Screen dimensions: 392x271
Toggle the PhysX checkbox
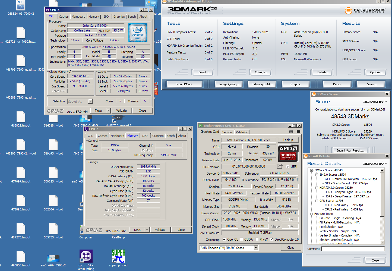[x=257, y=240]
